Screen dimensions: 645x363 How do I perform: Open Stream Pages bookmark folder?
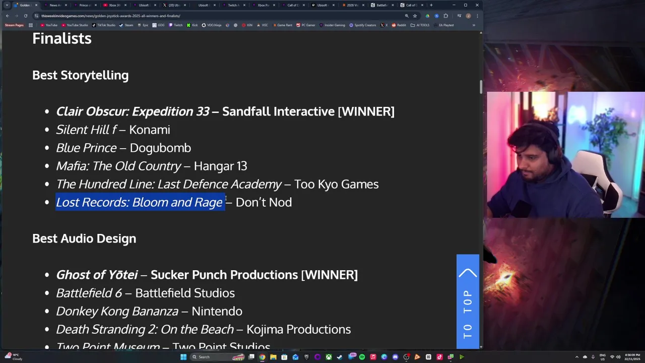(14, 25)
